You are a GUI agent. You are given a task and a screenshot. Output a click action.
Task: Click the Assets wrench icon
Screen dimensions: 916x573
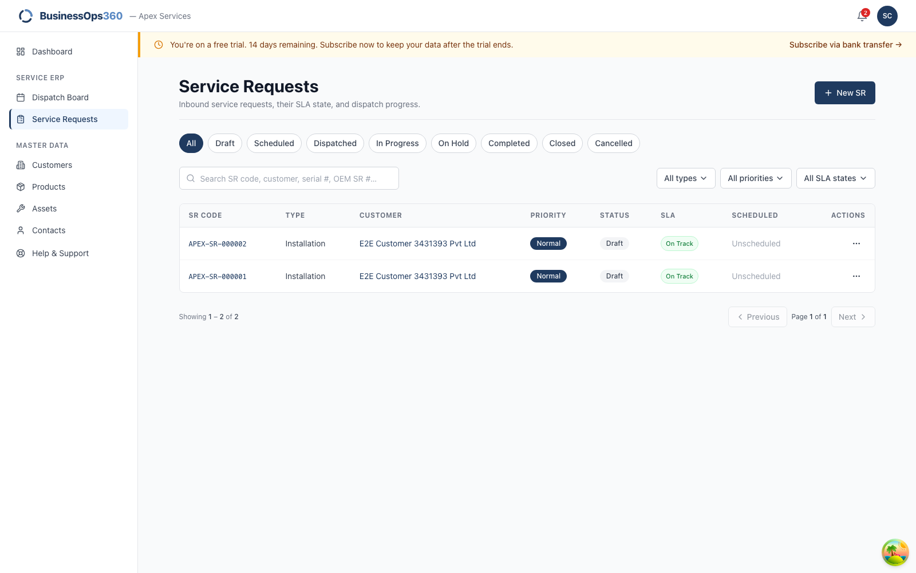pyautogui.click(x=21, y=209)
